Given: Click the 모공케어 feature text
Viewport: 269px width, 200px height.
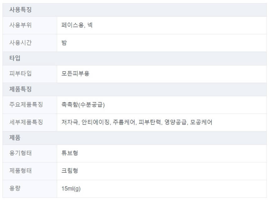Looking at the screenshot, I should (x=201, y=122).
